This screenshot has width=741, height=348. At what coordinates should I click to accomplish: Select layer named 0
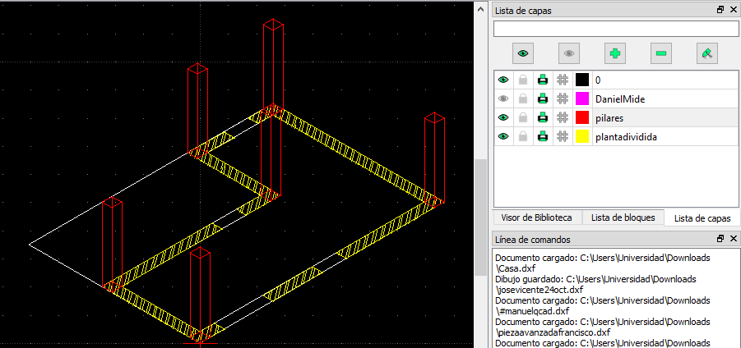pos(598,80)
